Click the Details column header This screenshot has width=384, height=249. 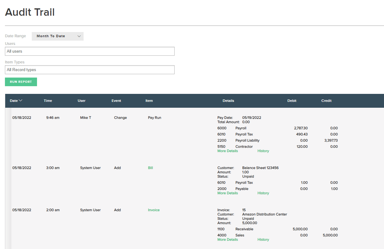pos(228,101)
